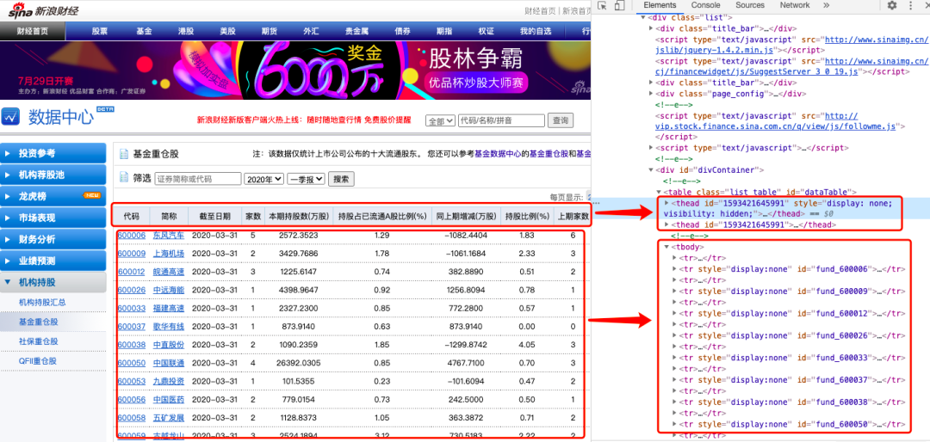Open 皖通高速 stock link
This screenshot has width=930, height=442.
click(x=169, y=272)
